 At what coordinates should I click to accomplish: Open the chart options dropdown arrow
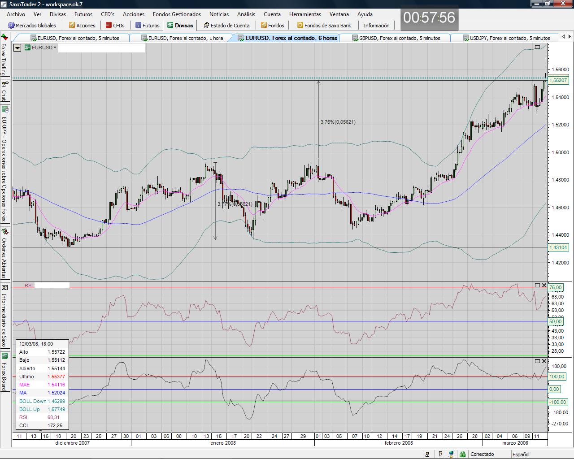17,48
